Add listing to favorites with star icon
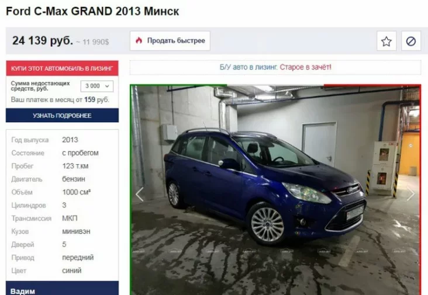 point(386,41)
